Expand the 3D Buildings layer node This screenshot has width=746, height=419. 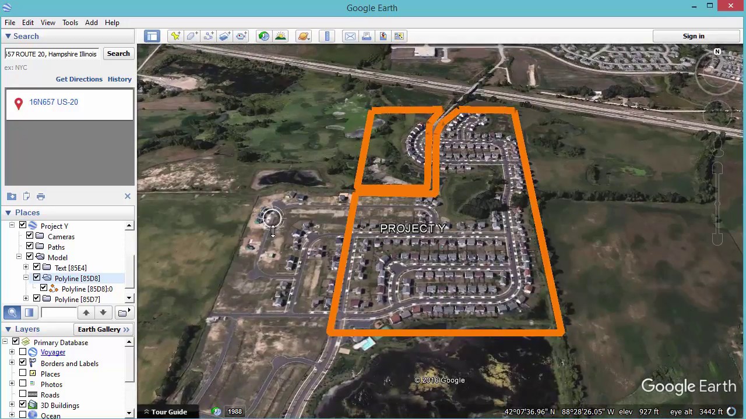coord(12,404)
